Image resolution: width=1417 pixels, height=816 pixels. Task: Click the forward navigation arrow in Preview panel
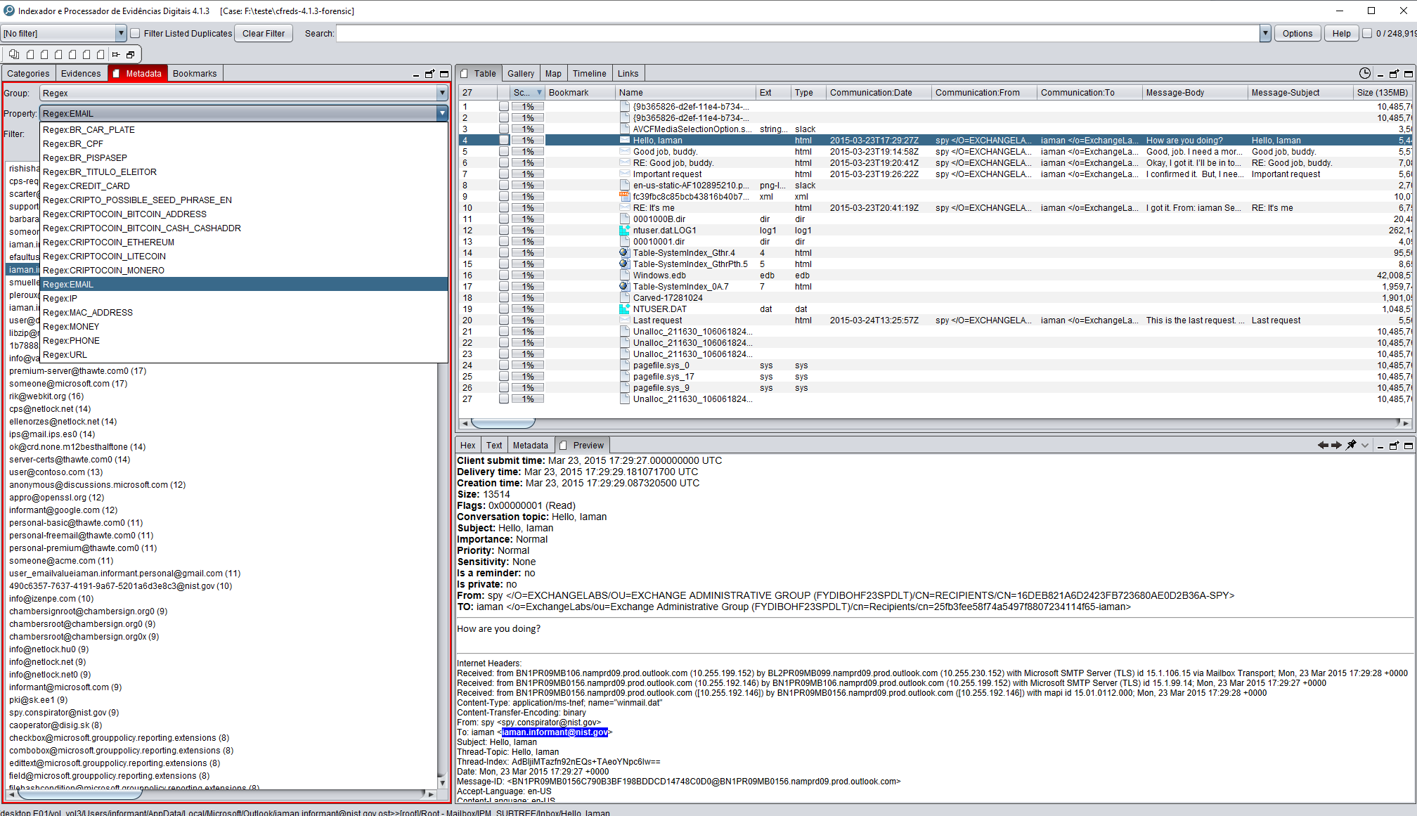click(1336, 445)
